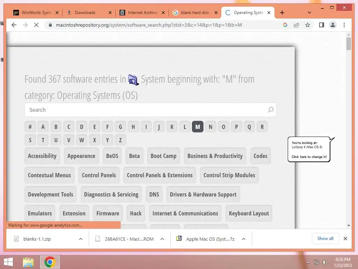The image size is (358, 269).
Task: Filter by letter N
Action: (210, 127)
